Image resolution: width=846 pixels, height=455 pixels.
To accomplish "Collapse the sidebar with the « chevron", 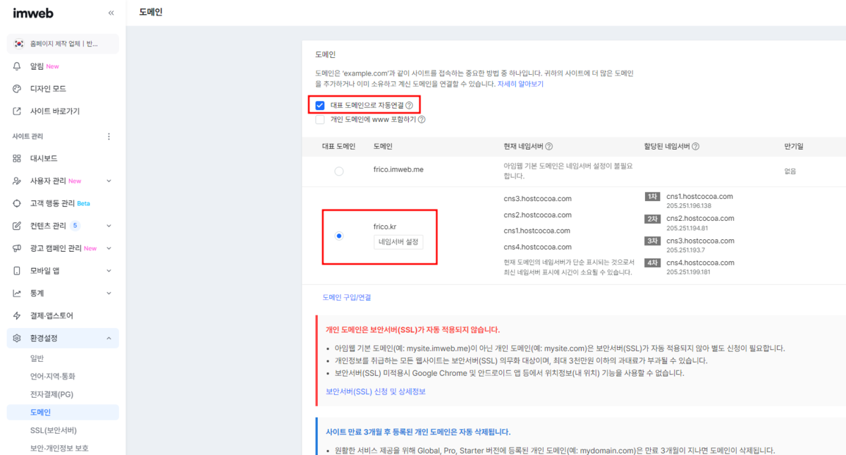I will click(111, 12).
